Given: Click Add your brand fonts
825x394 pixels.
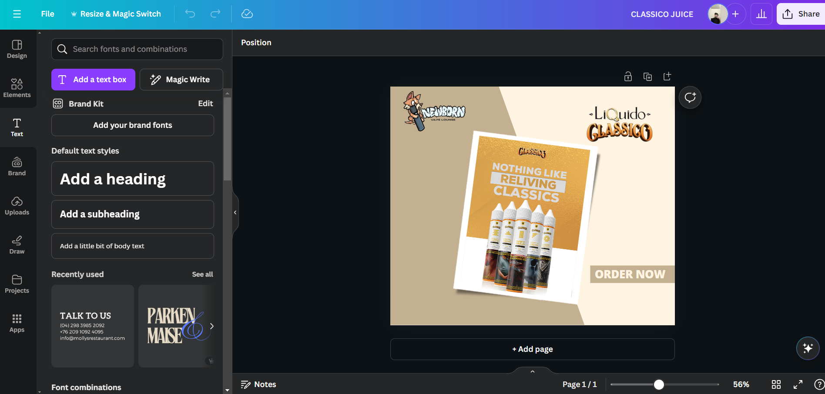Looking at the screenshot, I should 133,125.
